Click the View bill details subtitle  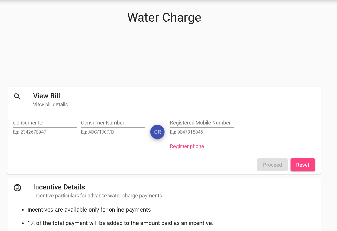coord(50,104)
